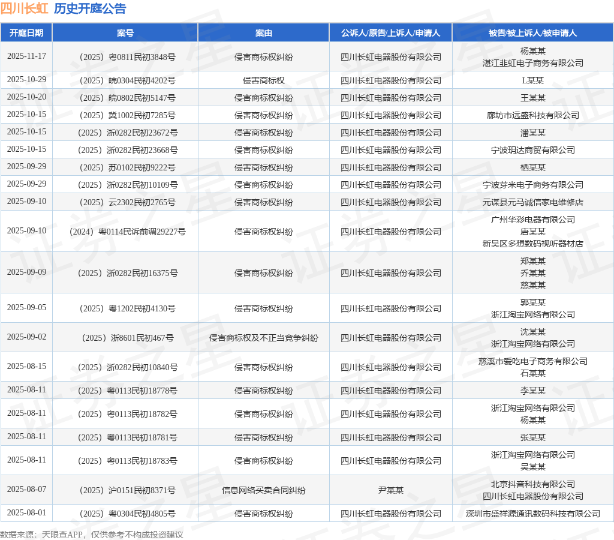Select the 公诉人/原告/上诉人/申请人 column header
614x540 pixels.
[391, 33]
